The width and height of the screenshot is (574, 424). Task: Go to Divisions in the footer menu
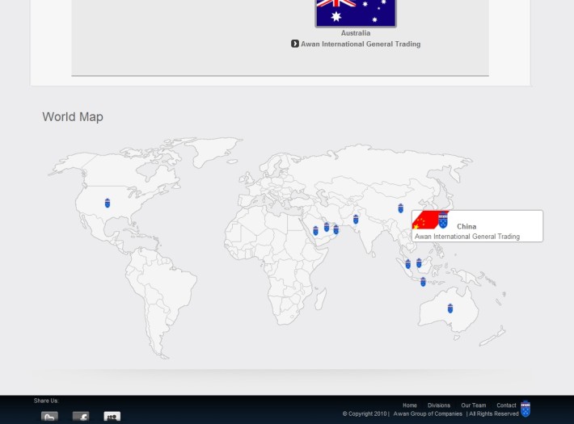439,405
